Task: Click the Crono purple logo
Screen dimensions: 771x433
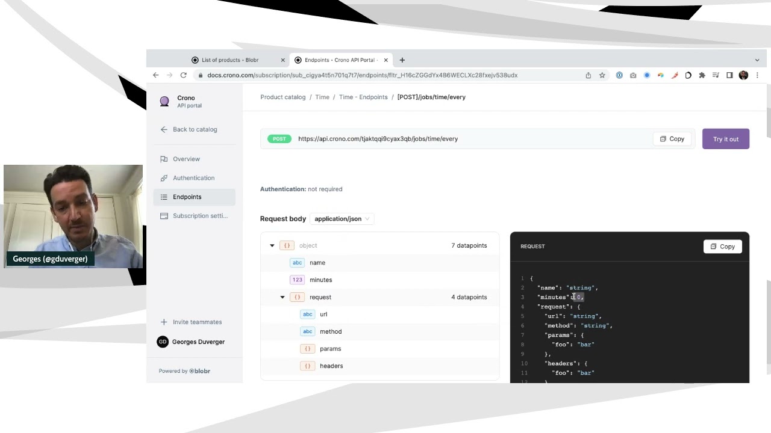Action: [164, 102]
